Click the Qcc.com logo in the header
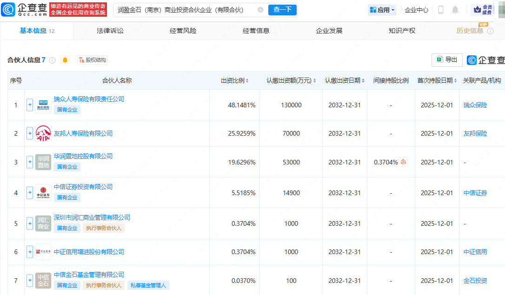The image size is (505, 295). (24, 9)
